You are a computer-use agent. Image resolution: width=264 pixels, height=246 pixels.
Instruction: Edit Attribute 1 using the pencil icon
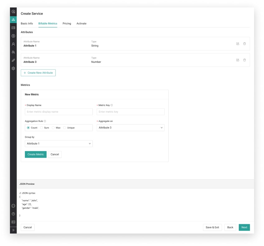click(x=238, y=44)
